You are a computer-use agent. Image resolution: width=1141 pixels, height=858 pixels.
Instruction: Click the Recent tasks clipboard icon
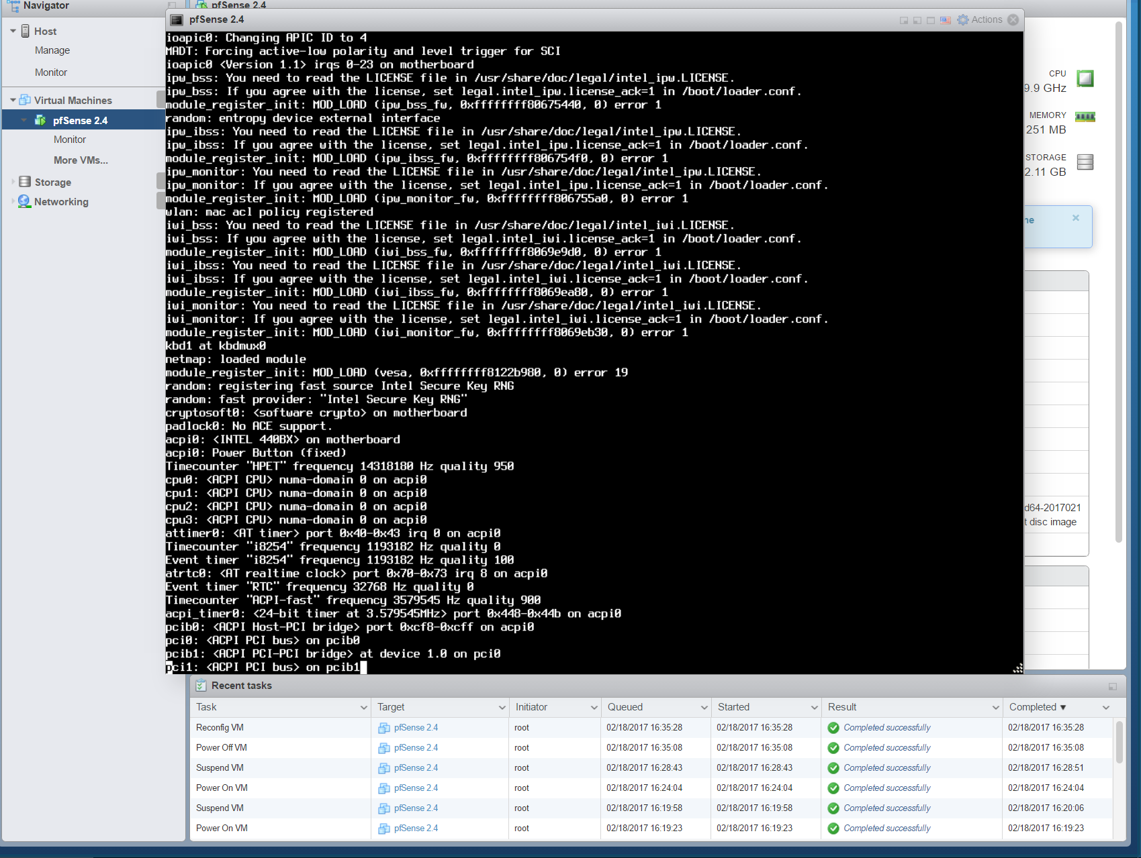[x=201, y=686]
